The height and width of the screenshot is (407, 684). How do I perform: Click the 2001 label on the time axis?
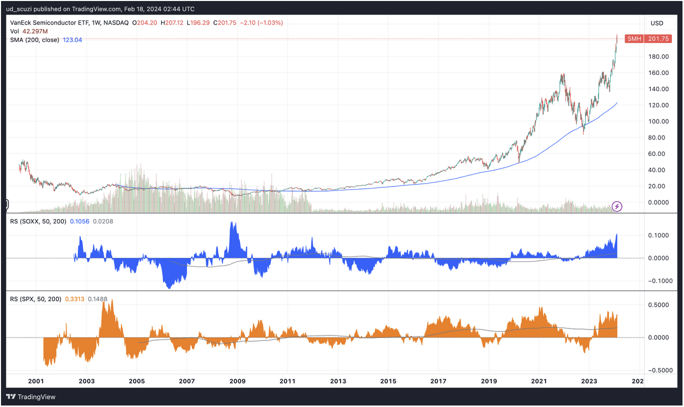[x=35, y=381]
